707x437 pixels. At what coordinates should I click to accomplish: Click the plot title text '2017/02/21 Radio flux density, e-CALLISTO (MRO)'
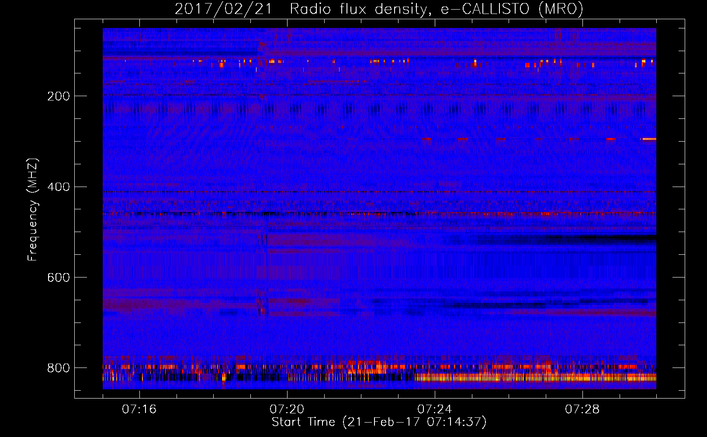point(379,9)
